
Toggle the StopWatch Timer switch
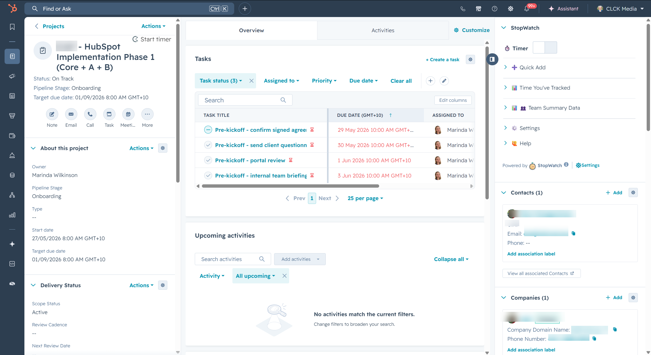pos(545,47)
